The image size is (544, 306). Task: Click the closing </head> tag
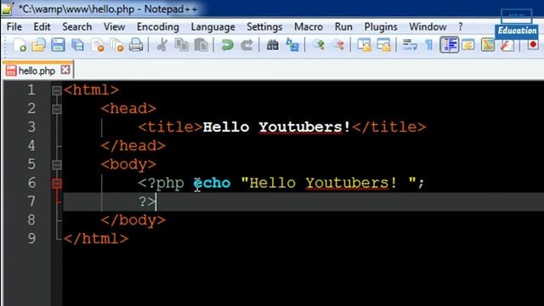133,145
